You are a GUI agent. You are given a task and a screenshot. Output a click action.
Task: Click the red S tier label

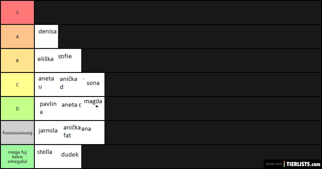[x=17, y=12]
